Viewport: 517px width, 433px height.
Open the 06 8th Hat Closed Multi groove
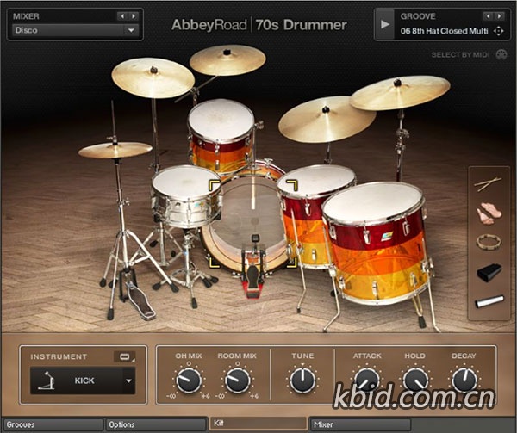click(x=444, y=31)
